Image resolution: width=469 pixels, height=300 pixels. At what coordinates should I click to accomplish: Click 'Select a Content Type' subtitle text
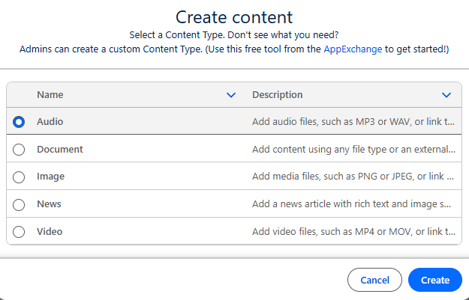234,35
